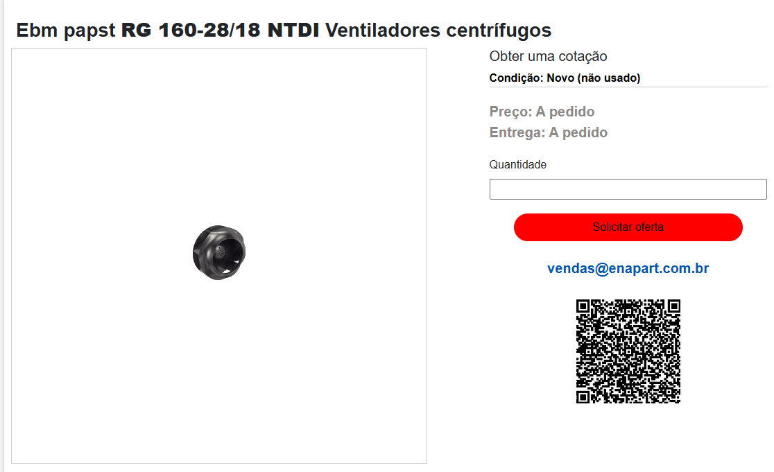Click the Preço: A pedido label
Image resolution: width=774 pixels, height=472 pixels.
(x=542, y=112)
